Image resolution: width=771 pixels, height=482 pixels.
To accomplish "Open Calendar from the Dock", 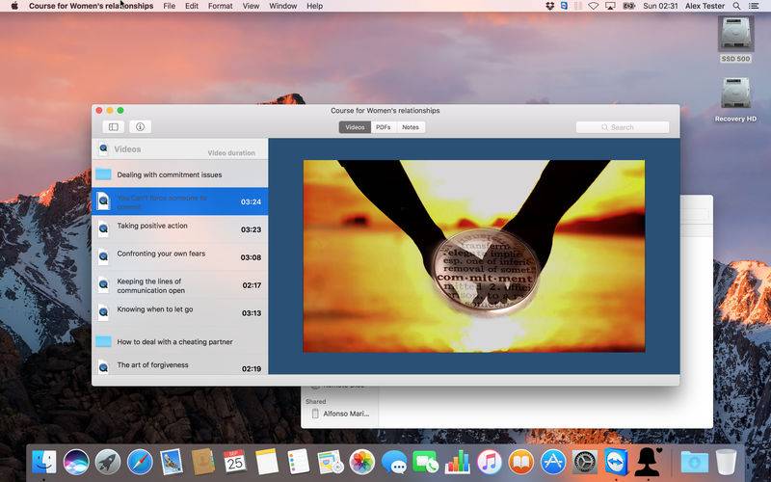I will tap(235, 463).
